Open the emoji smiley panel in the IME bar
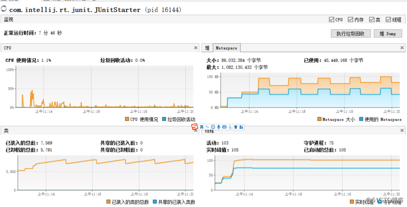The width and height of the screenshot is (407, 207). click(x=213, y=127)
